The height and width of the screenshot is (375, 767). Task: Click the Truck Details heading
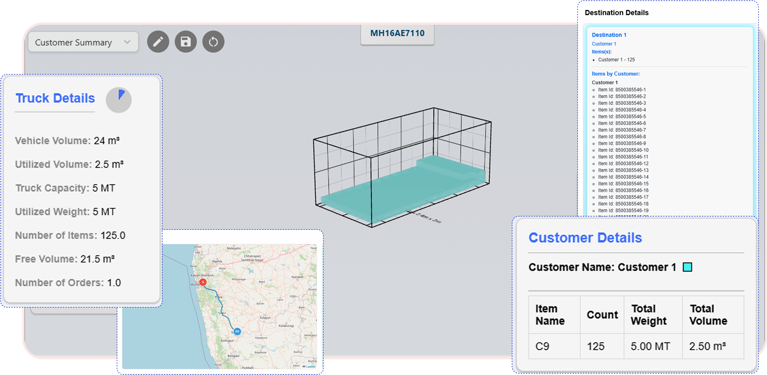(55, 98)
